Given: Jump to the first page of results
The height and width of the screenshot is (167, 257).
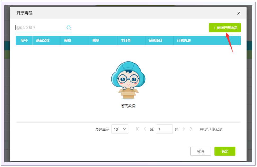Looking at the screenshot, I should 137,129.
